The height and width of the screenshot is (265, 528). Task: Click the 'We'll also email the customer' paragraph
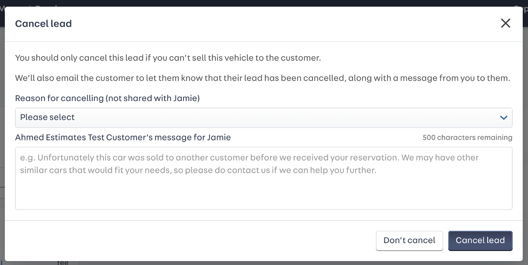(x=263, y=79)
